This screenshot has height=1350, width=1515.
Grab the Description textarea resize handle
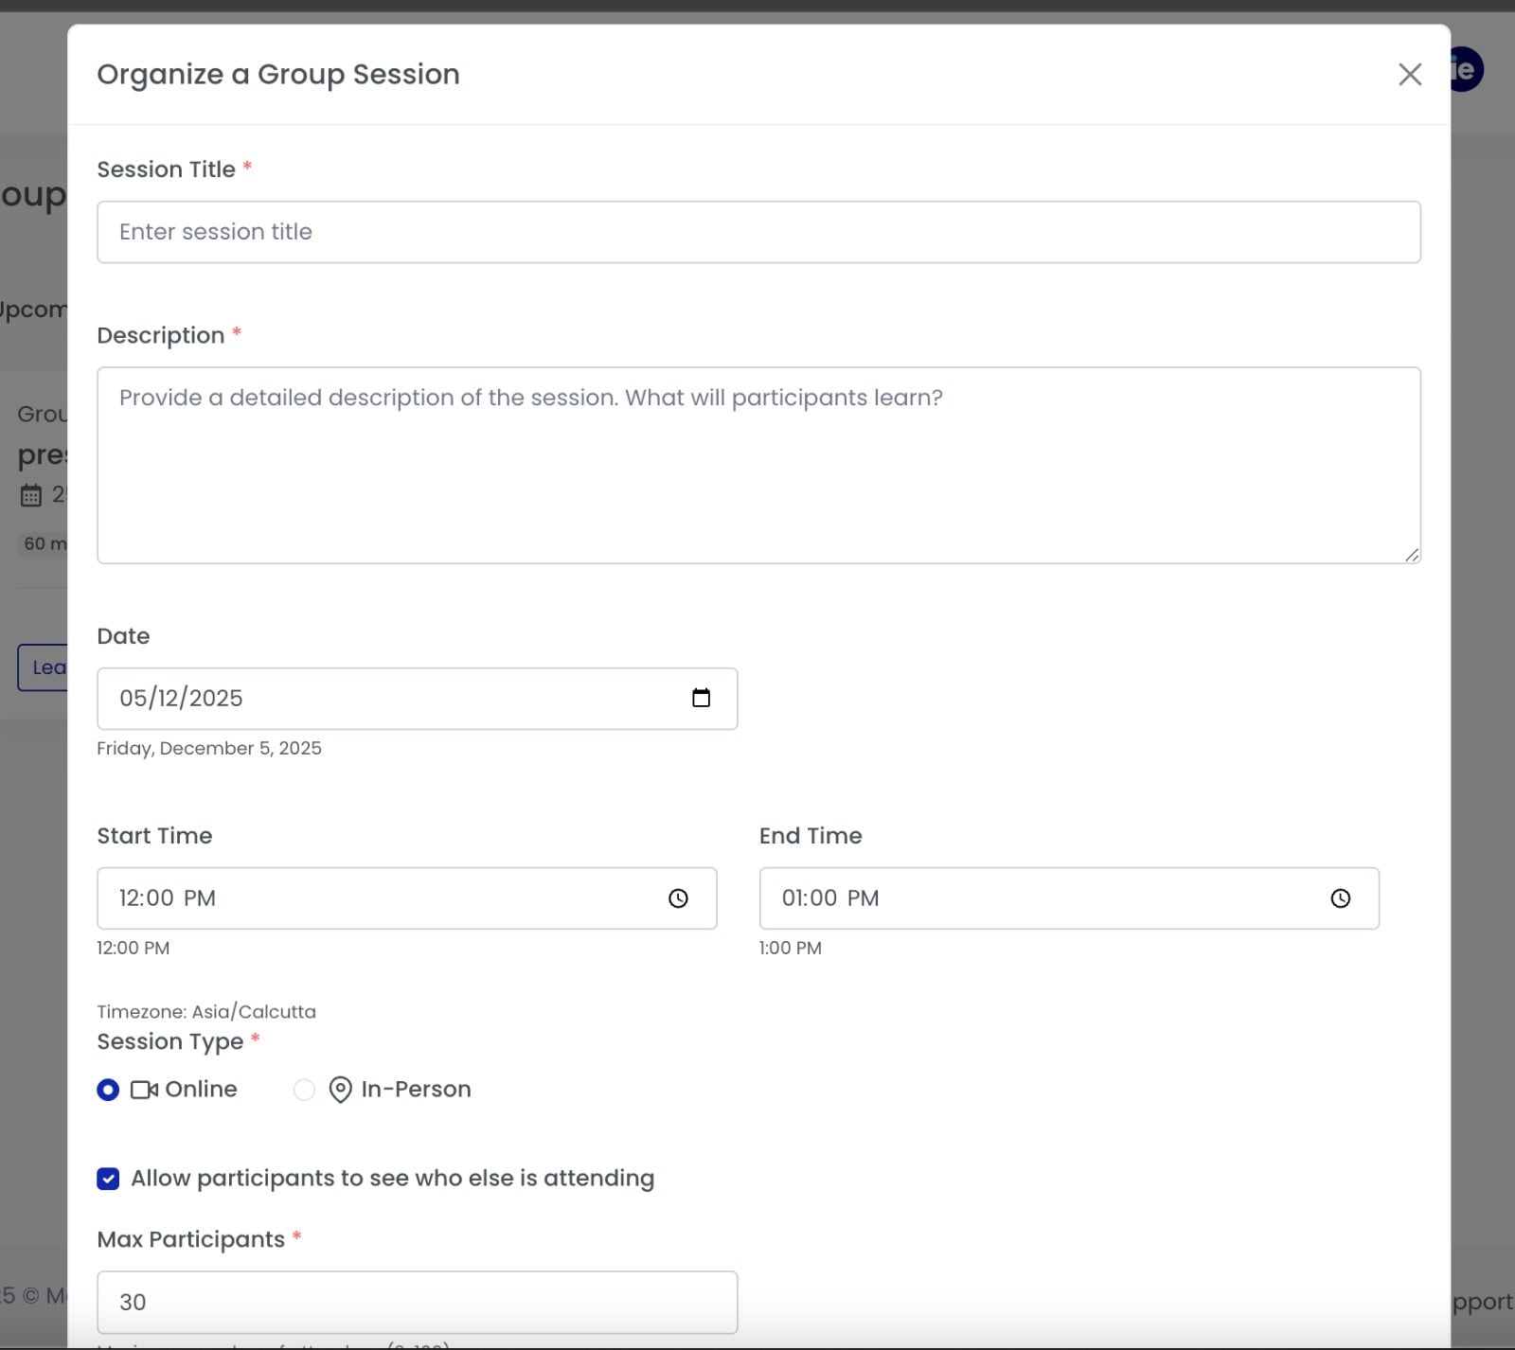point(1412,556)
